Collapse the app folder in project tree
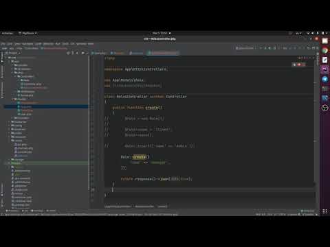 (10, 61)
